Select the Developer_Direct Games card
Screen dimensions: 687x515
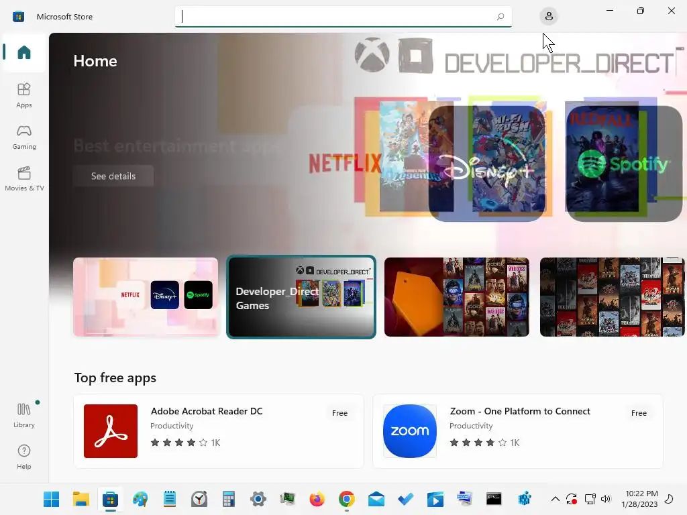pyautogui.click(x=301, y=297)
